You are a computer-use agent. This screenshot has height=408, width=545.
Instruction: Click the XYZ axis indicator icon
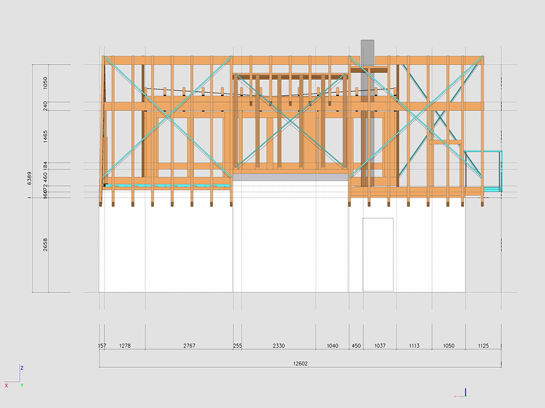click(x=14, y=377)
